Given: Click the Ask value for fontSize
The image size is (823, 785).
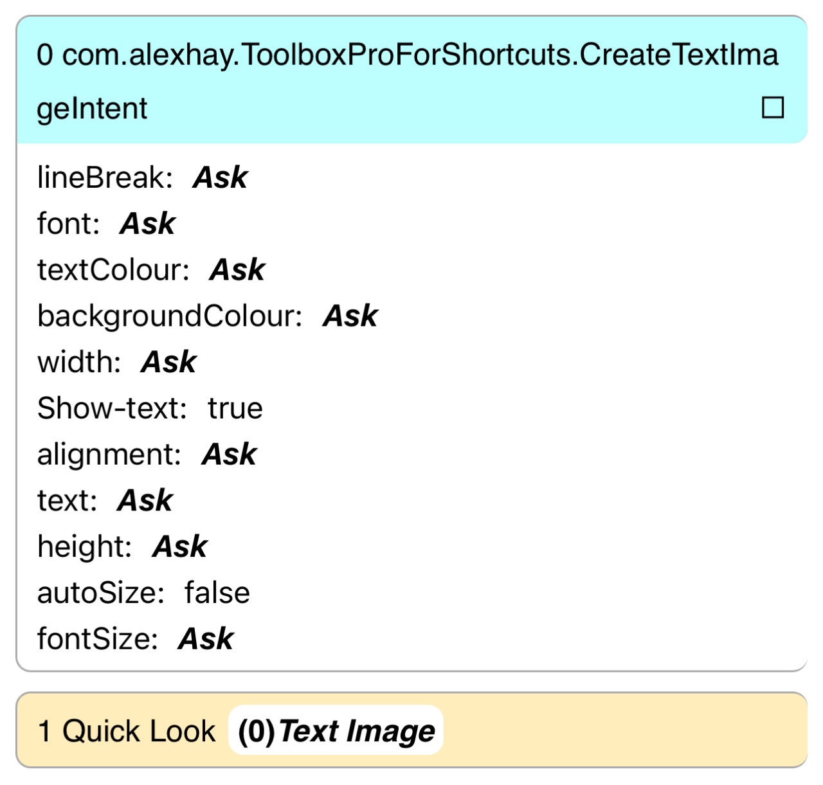Looking at the screenshot, I should tap(206, 639).
